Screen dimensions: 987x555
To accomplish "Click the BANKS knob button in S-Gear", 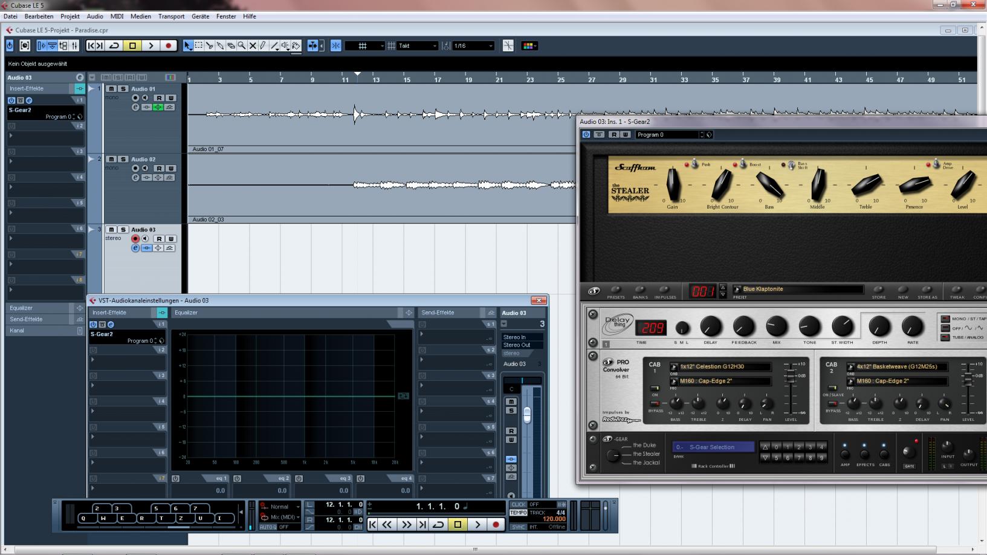I will tap(640, 290).
